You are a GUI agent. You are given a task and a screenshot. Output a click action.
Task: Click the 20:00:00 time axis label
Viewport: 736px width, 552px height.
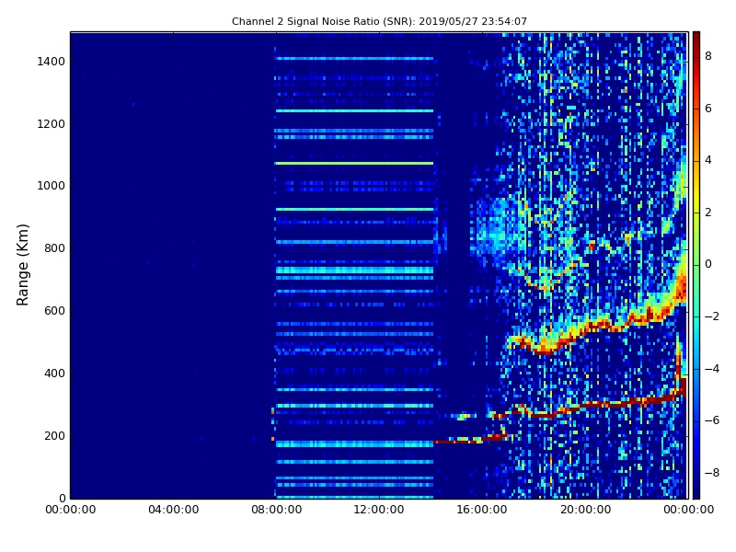(585, 510)
